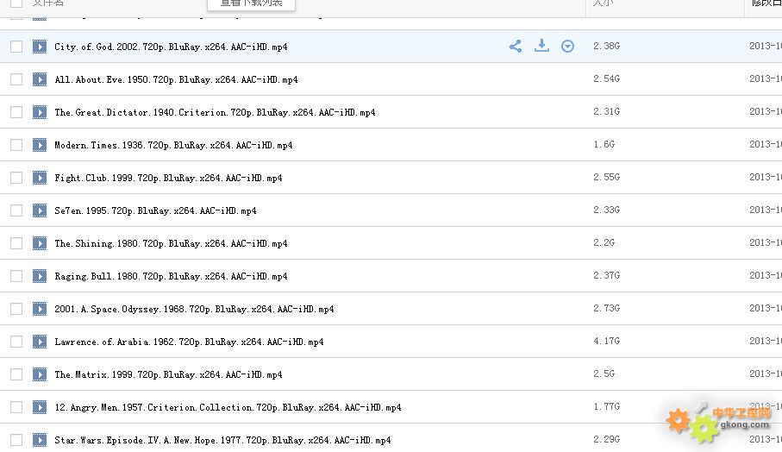Open file 2001.A.Space.Odyssey.1968.720p.BluRay.x264.AAC-iHD.mp4
Image resolution: width=782 pixels, height=452 pixels.
(195, 310)
